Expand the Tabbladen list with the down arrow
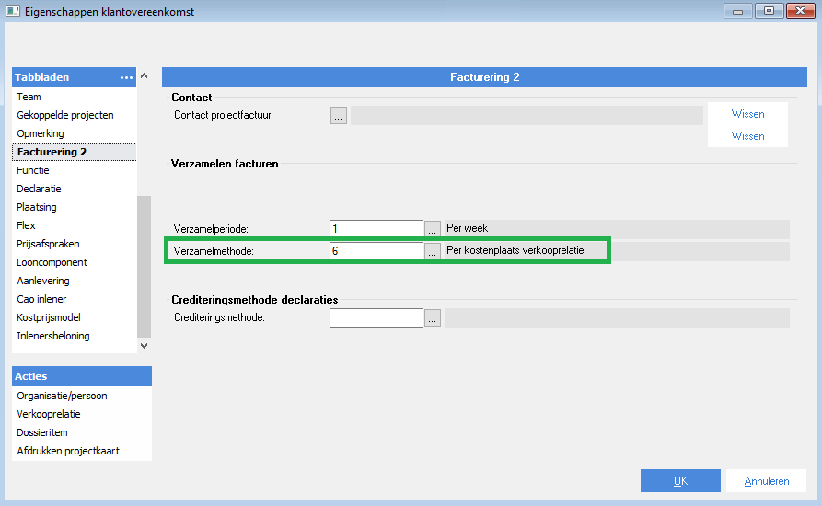 (145, 346)
